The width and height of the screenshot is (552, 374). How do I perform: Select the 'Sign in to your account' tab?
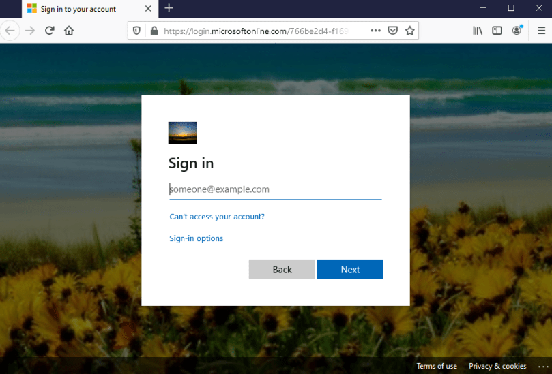tap(78, 9)
